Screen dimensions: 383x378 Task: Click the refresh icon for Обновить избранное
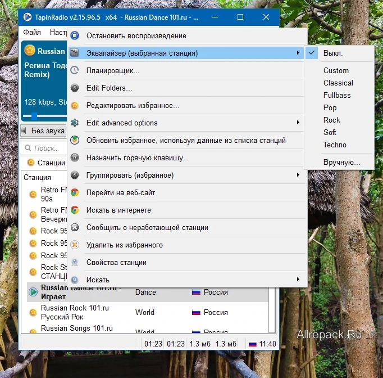[75, 140]
